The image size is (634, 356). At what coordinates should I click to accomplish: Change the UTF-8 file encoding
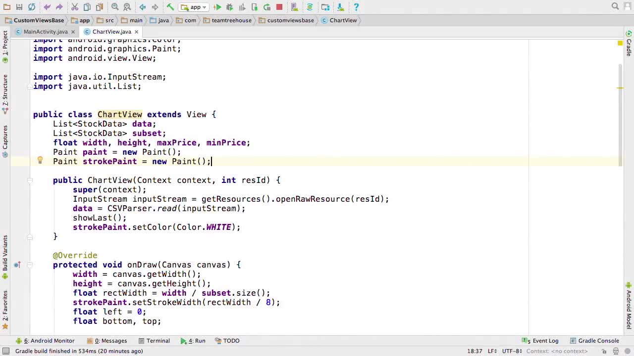click(512, 351)
